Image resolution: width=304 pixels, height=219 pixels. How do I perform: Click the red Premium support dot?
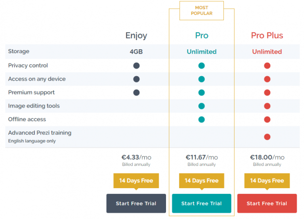[x=267, y=93]
